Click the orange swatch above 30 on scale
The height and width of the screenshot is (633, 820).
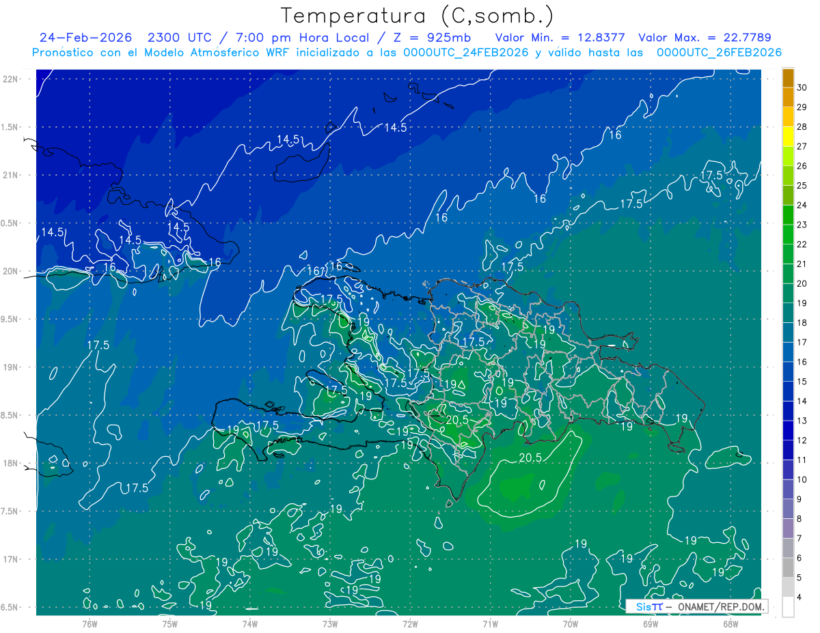click(x=788, y=78)
